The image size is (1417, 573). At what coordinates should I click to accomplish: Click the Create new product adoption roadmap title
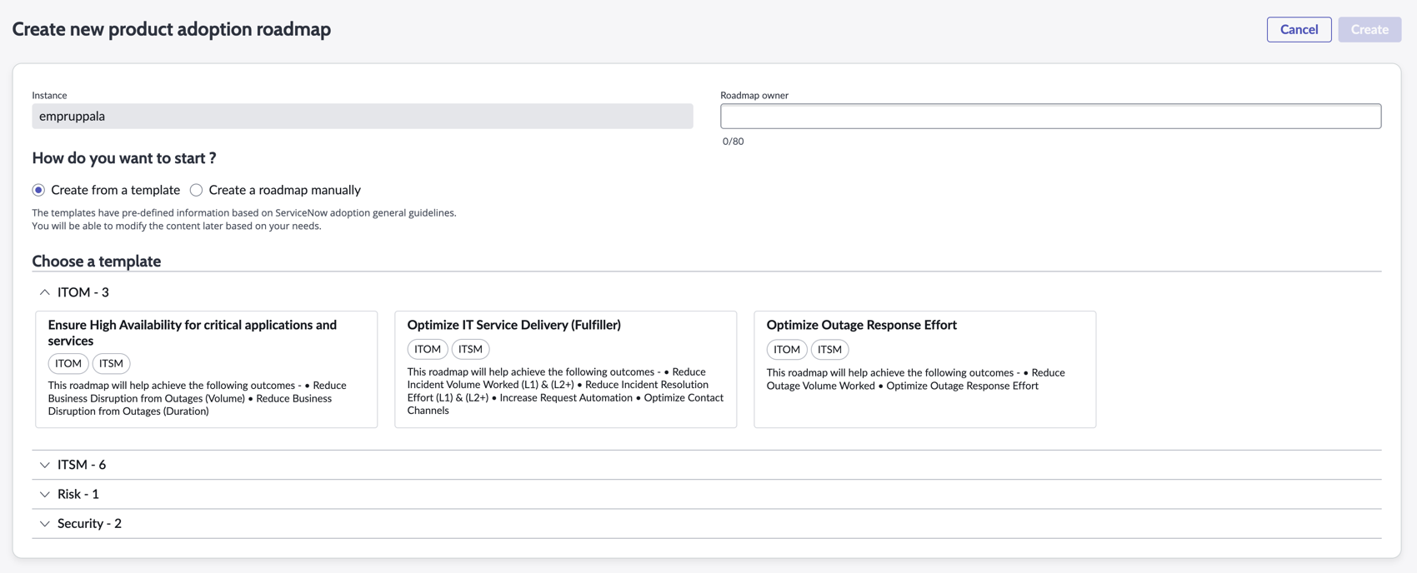pyautogui.click(x=172, y=29)
